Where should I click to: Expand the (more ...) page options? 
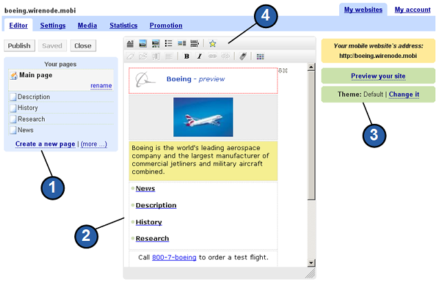94,144
